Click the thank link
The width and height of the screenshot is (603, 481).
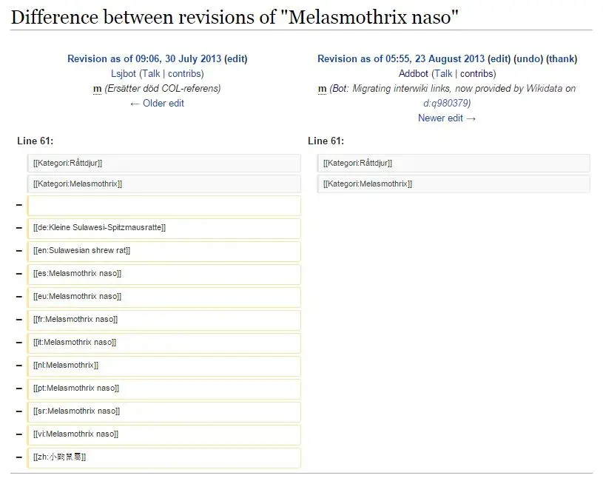[x=562, y=58]
